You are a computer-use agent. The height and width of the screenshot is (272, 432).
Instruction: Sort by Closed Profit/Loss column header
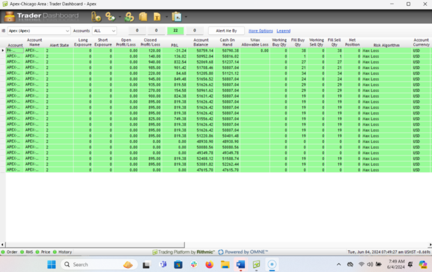[x=150, y=42]
